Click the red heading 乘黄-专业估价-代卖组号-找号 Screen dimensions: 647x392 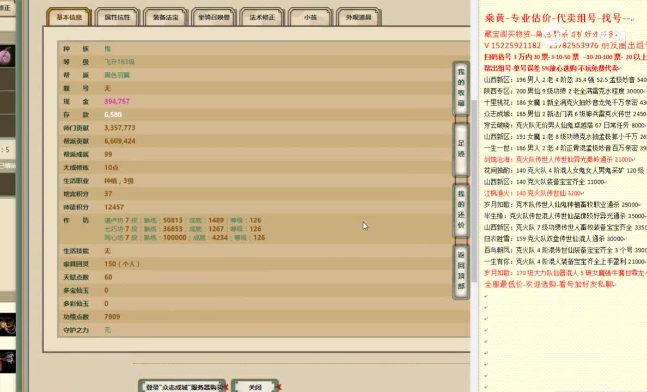coord(558,18)
